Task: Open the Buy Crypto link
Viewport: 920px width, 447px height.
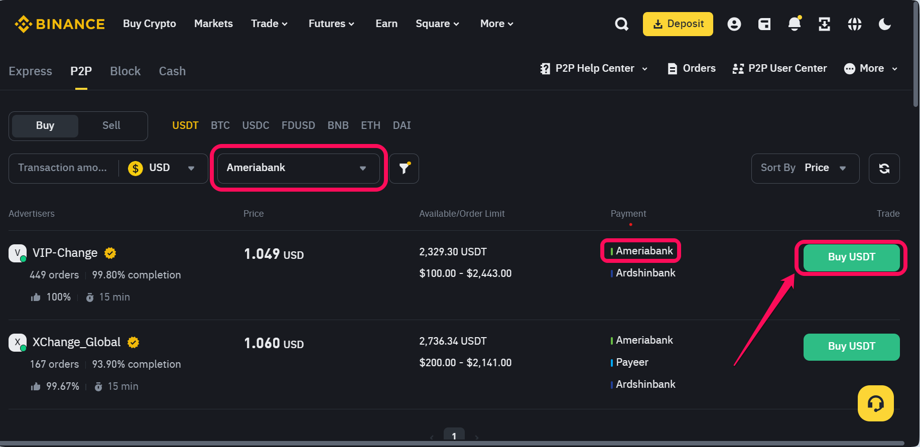Action: (150, 24)
